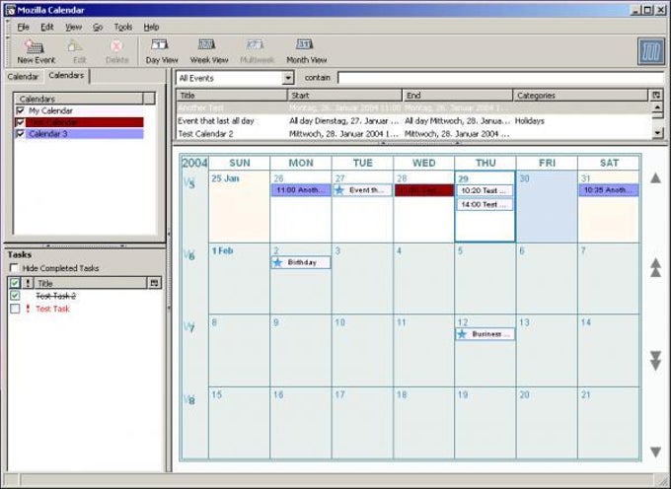This screenshot has width=671, height=489.
Task: Uncheck the completed Test Task 2 checkbox
Action: [x=15, y=296]
